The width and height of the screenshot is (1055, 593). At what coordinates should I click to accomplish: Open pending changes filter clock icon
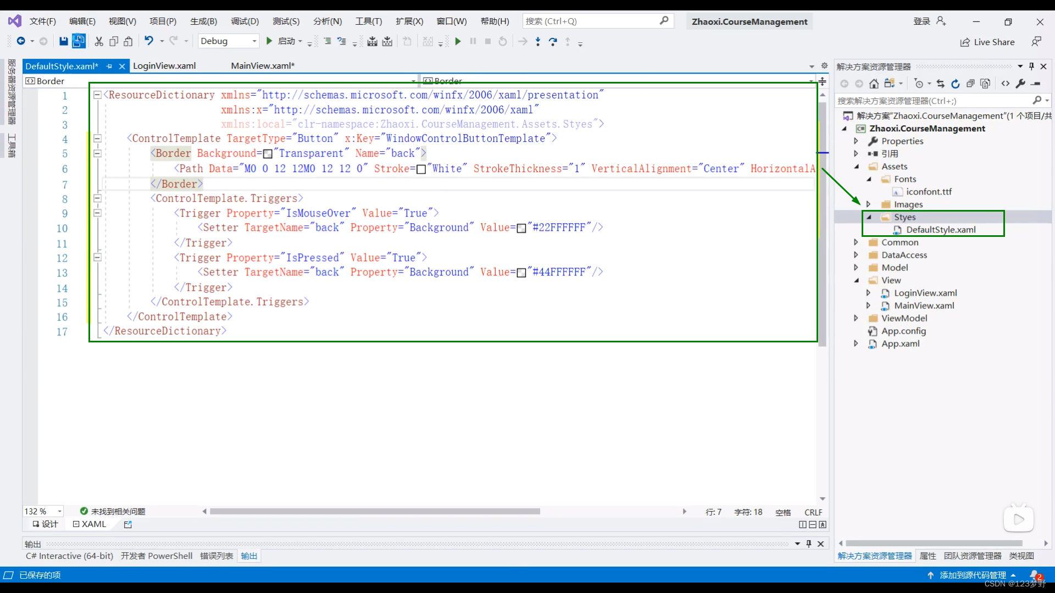pos(919,84)
